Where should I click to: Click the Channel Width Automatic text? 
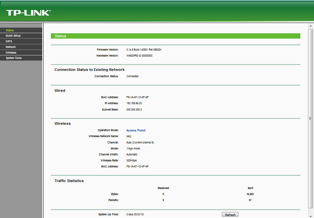point(132,154)
